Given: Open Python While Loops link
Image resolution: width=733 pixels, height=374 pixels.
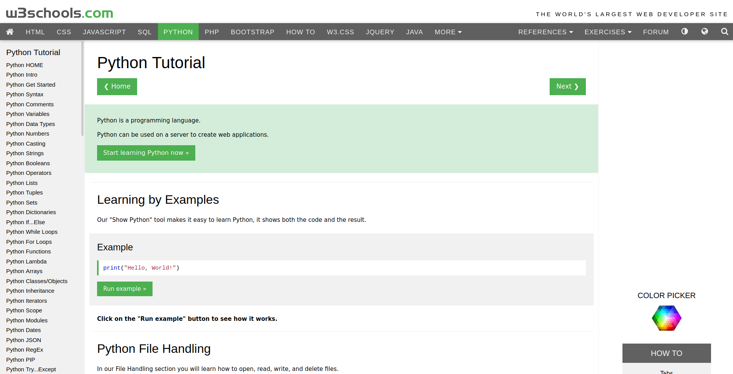Looking at the screenshot, I should coord(32,232).
